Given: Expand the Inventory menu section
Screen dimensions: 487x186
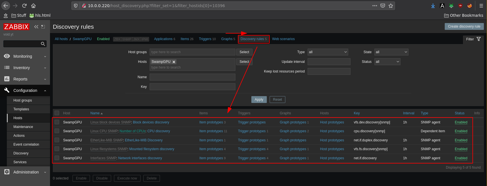Looking at the screenshot, I should pyautogui.click(x=25, y=68).
